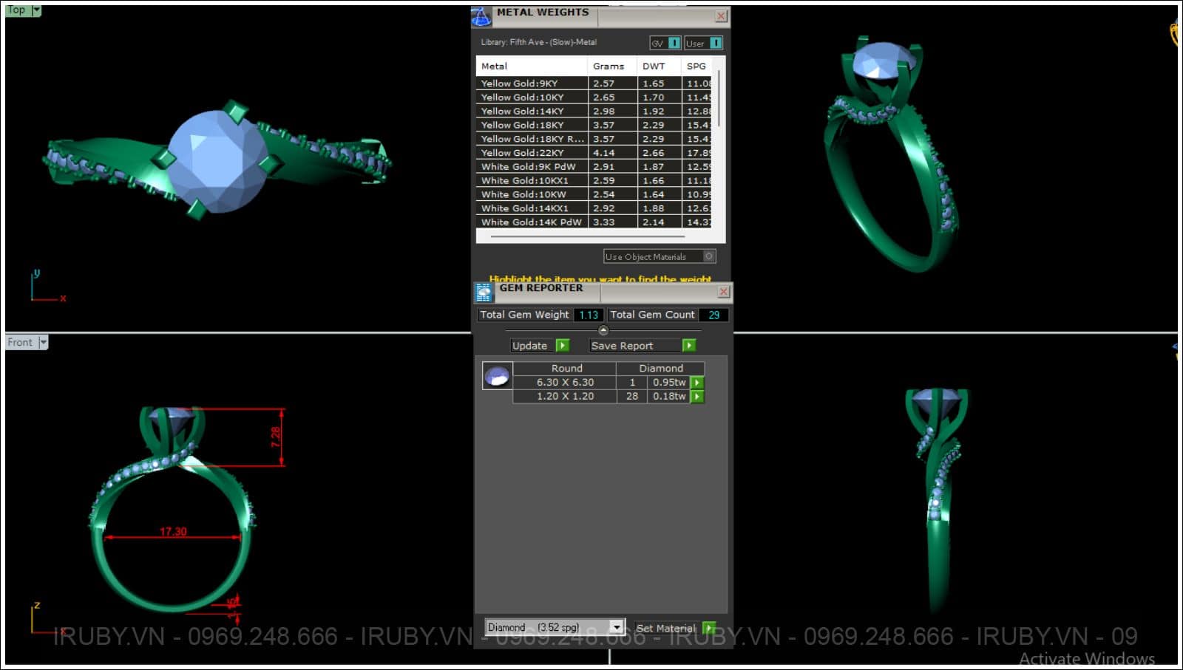This screenshot has height=670, width=1183.
Task: Click the round gem thumbnail in Gem Reporter
Action: (x=497, y=376)
